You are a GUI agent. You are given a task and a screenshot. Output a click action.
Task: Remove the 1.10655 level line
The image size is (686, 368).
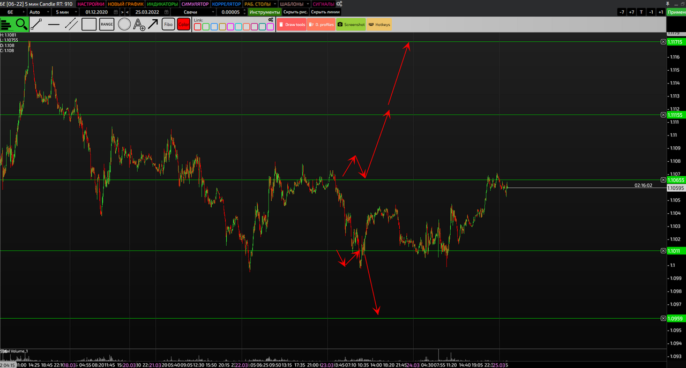point(663,180)
